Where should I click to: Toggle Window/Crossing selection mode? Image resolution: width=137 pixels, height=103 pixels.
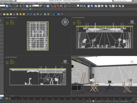17,6
